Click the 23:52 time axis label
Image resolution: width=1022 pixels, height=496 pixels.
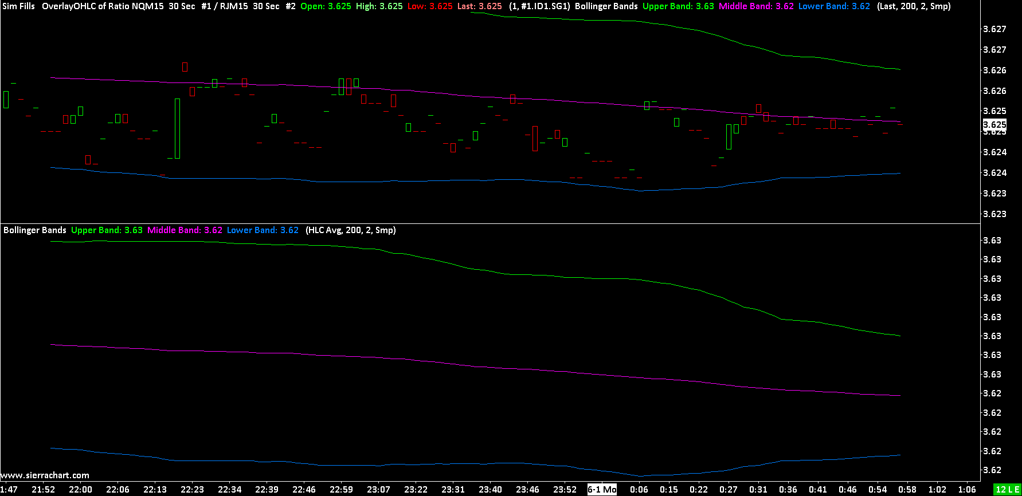(x=565, y=490)
